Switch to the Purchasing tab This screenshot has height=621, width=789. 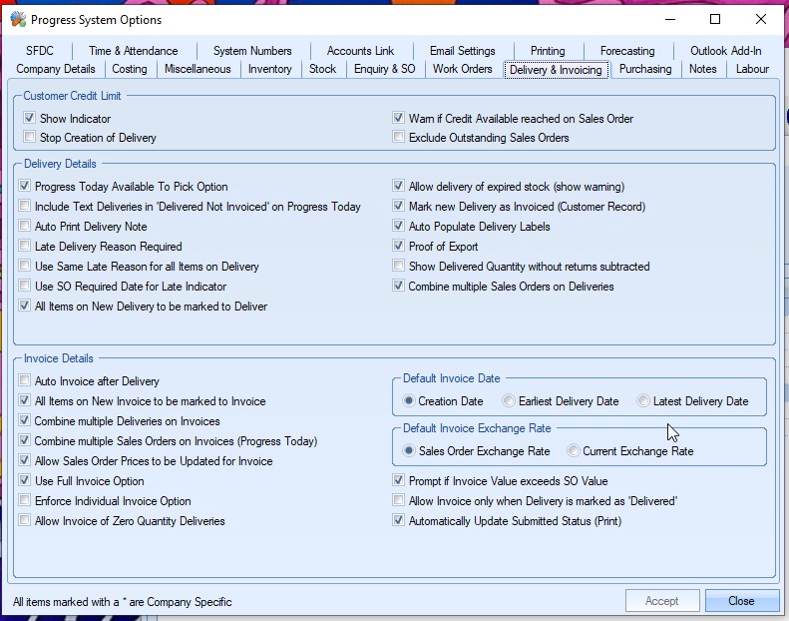click(645, 69)
